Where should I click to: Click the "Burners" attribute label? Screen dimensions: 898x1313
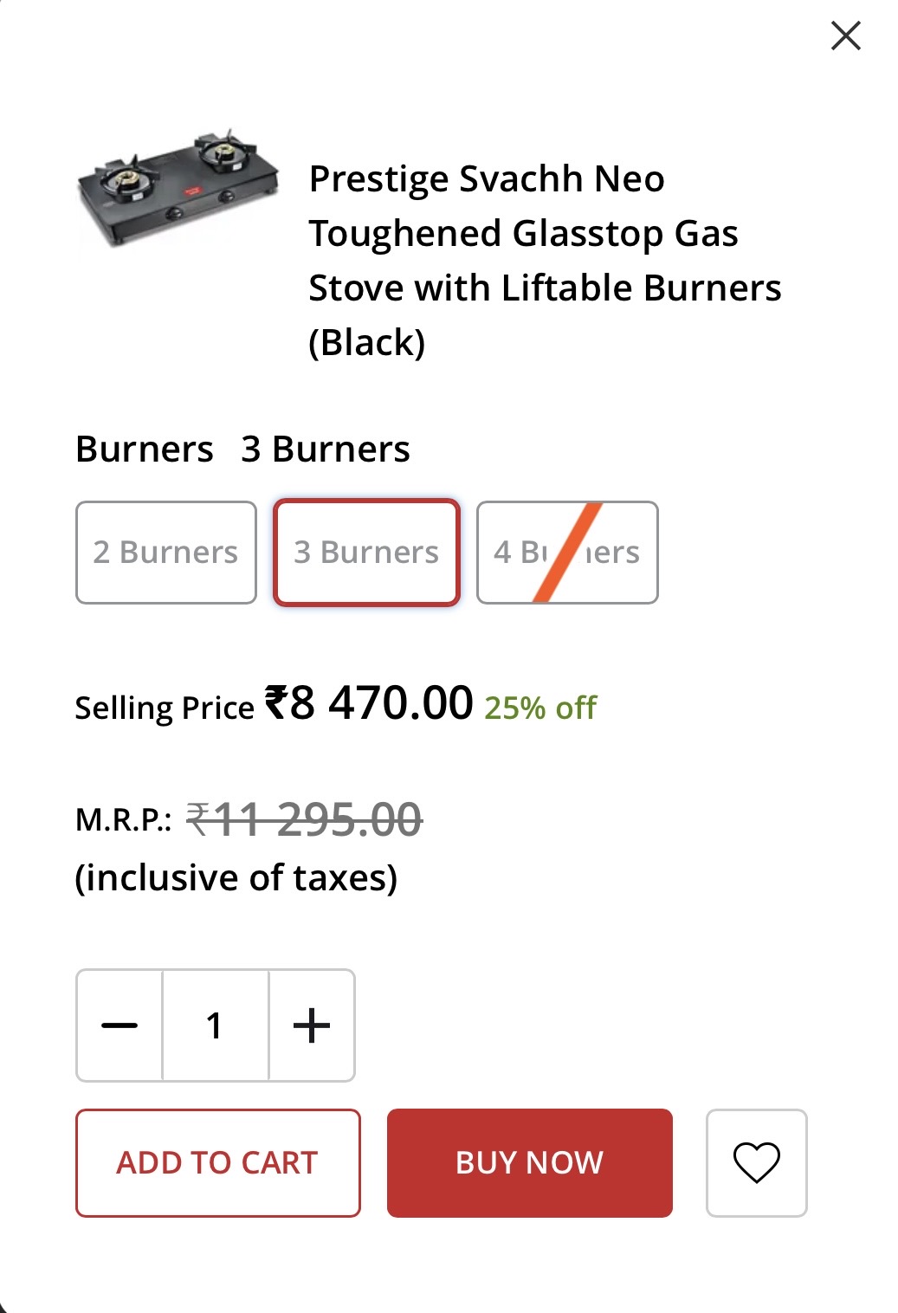[x=145, y=450]
